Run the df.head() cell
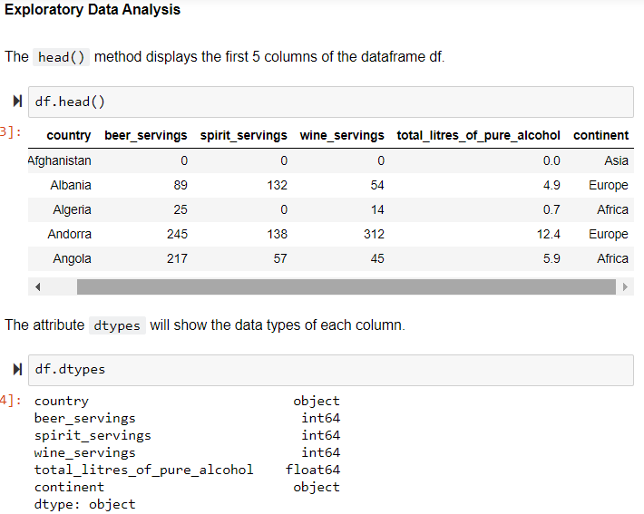This screenshot has width=644, height=514. 17,101
